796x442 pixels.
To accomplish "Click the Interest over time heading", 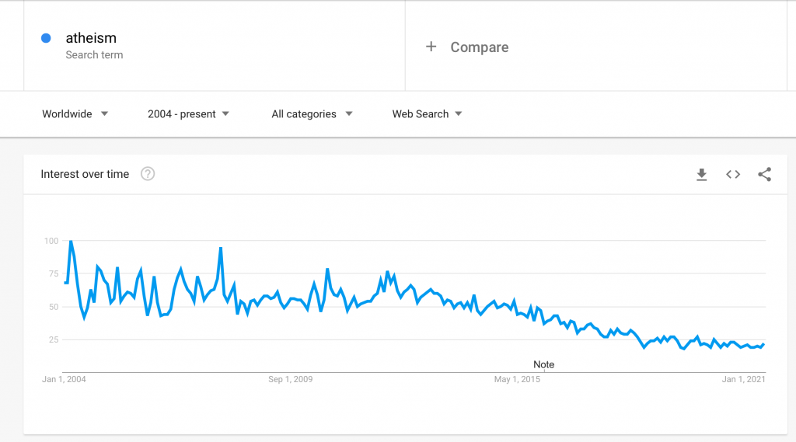I will (85, 174).
